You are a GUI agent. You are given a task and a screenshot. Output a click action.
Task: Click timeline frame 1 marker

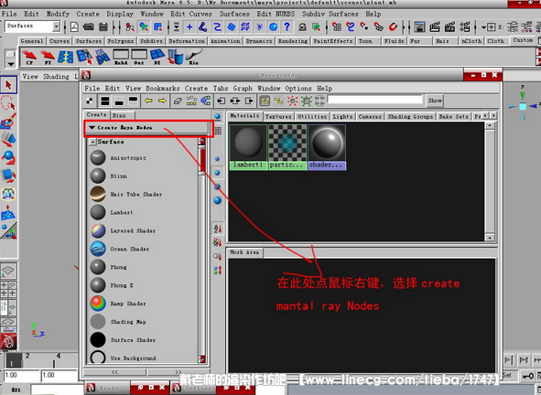click(13, 360)
